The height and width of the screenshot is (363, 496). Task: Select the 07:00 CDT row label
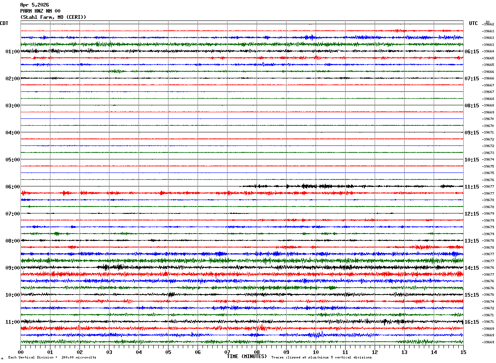tap(13, 214)
